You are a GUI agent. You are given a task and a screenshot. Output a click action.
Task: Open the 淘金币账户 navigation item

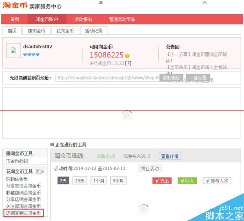(47, 19)
